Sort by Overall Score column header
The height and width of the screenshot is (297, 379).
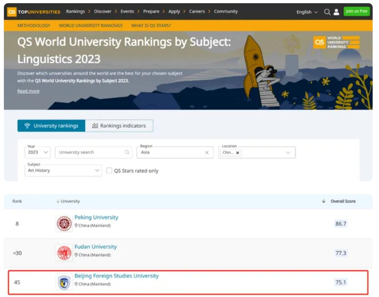[342, 201]
